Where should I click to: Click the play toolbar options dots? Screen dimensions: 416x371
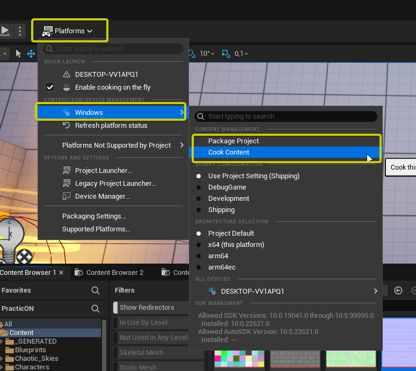click(19, 31)
